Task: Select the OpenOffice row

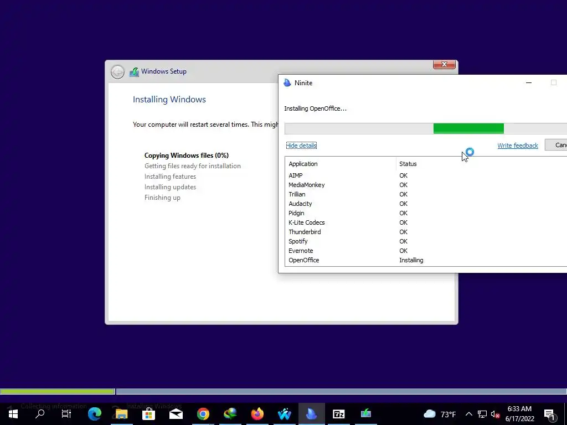Action: [x=426, y=260]
